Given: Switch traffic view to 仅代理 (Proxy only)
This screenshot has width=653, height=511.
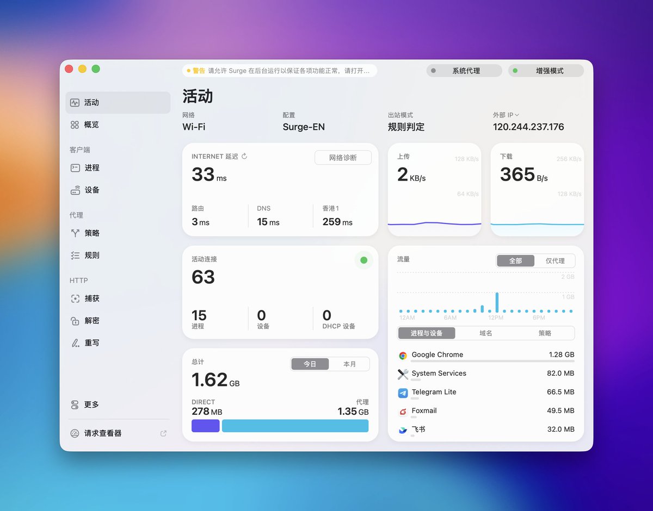Looking at the screenshot, I should [556, 260].
